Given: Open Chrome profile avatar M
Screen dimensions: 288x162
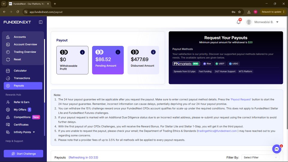Looking at the screenshot, I should coord(255,12).
